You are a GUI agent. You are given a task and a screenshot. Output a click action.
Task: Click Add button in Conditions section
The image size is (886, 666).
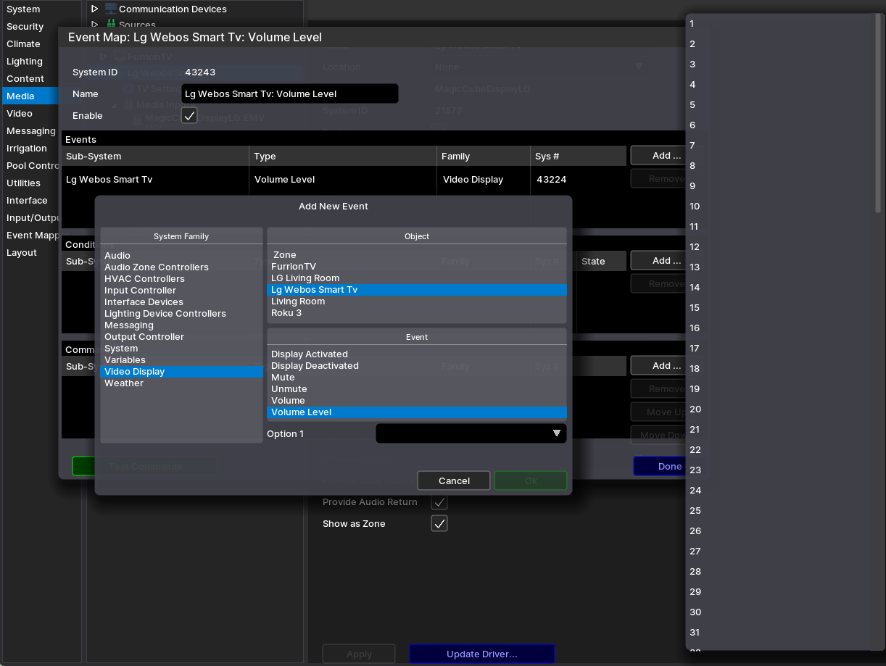pyautogui.click(x=658, y=260)
